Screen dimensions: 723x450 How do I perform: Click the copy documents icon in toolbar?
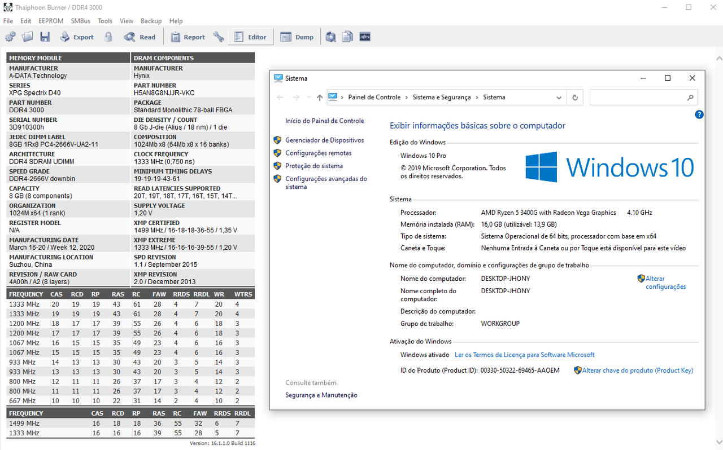(x=347, y=37)
